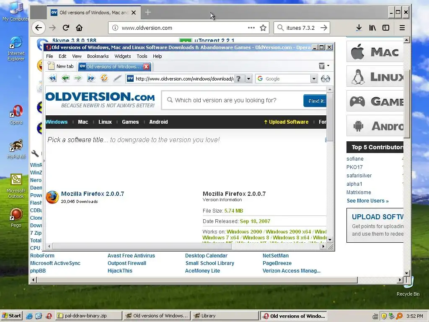Go back in Firefox-style browser
429x322 pixels.
point(39,28)
